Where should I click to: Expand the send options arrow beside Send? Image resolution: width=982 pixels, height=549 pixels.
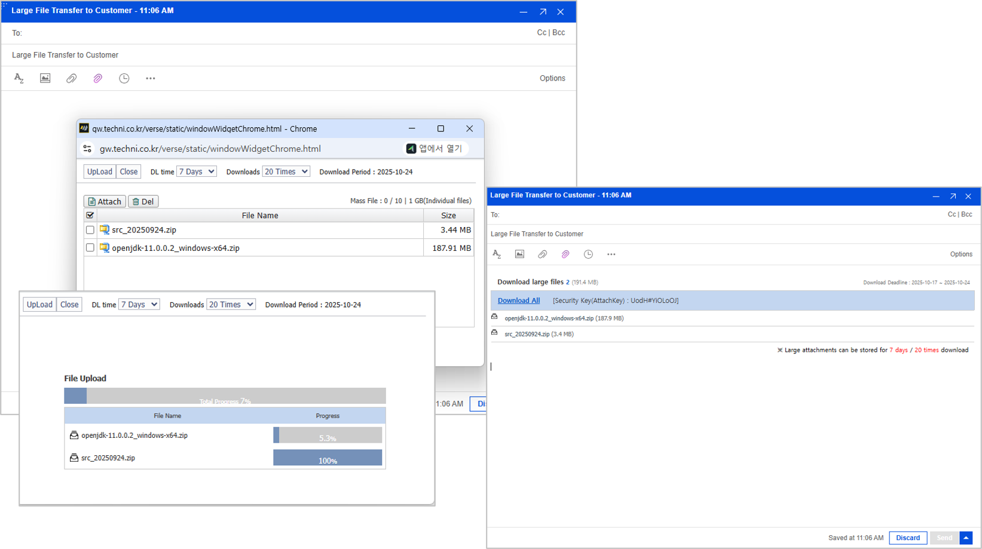click(x=966, y=538)
